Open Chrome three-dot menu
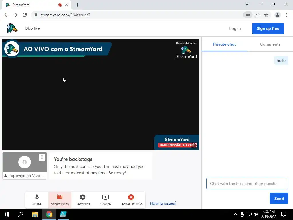293x220 pixels. coord(287,15)
